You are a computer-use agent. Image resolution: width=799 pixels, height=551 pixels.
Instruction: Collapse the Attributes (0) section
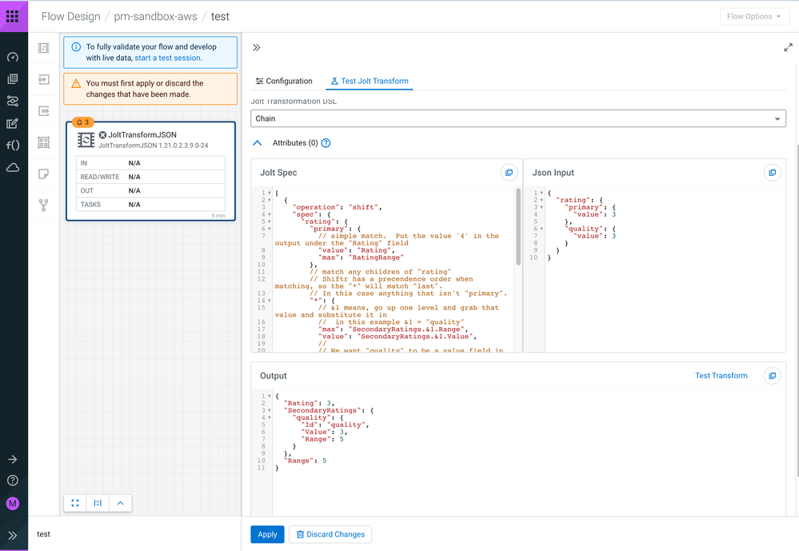(x=258, y=143)
